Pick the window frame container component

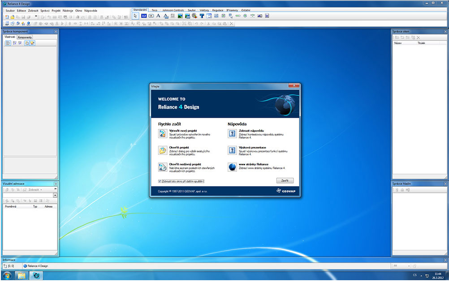click(209, 16)
